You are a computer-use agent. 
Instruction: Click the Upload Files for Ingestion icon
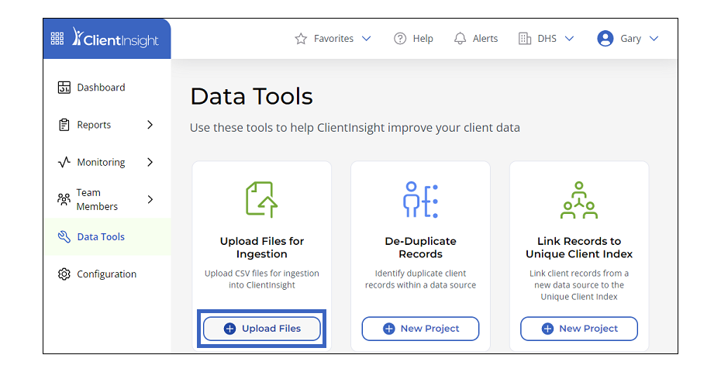coord(261,199)
